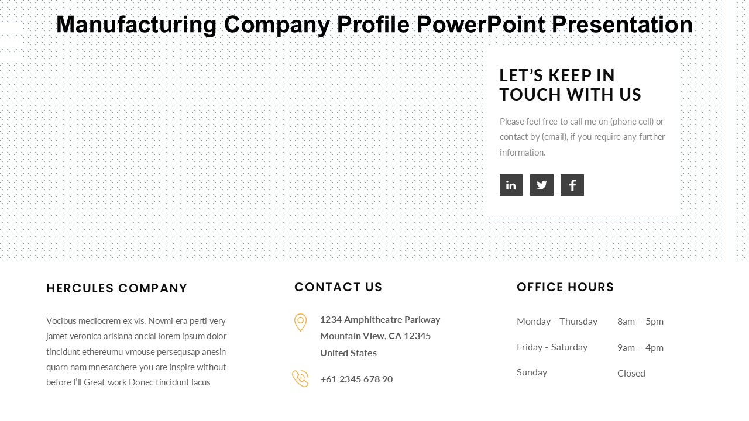
Task: Open the Twitter bird icon
Action: (542, 185)
